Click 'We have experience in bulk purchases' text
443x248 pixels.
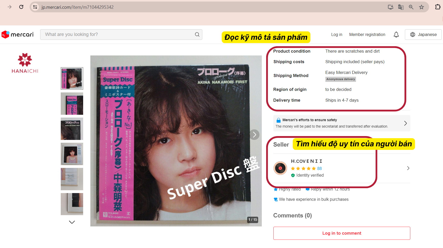pyautogui.click(x=314, y=199)
